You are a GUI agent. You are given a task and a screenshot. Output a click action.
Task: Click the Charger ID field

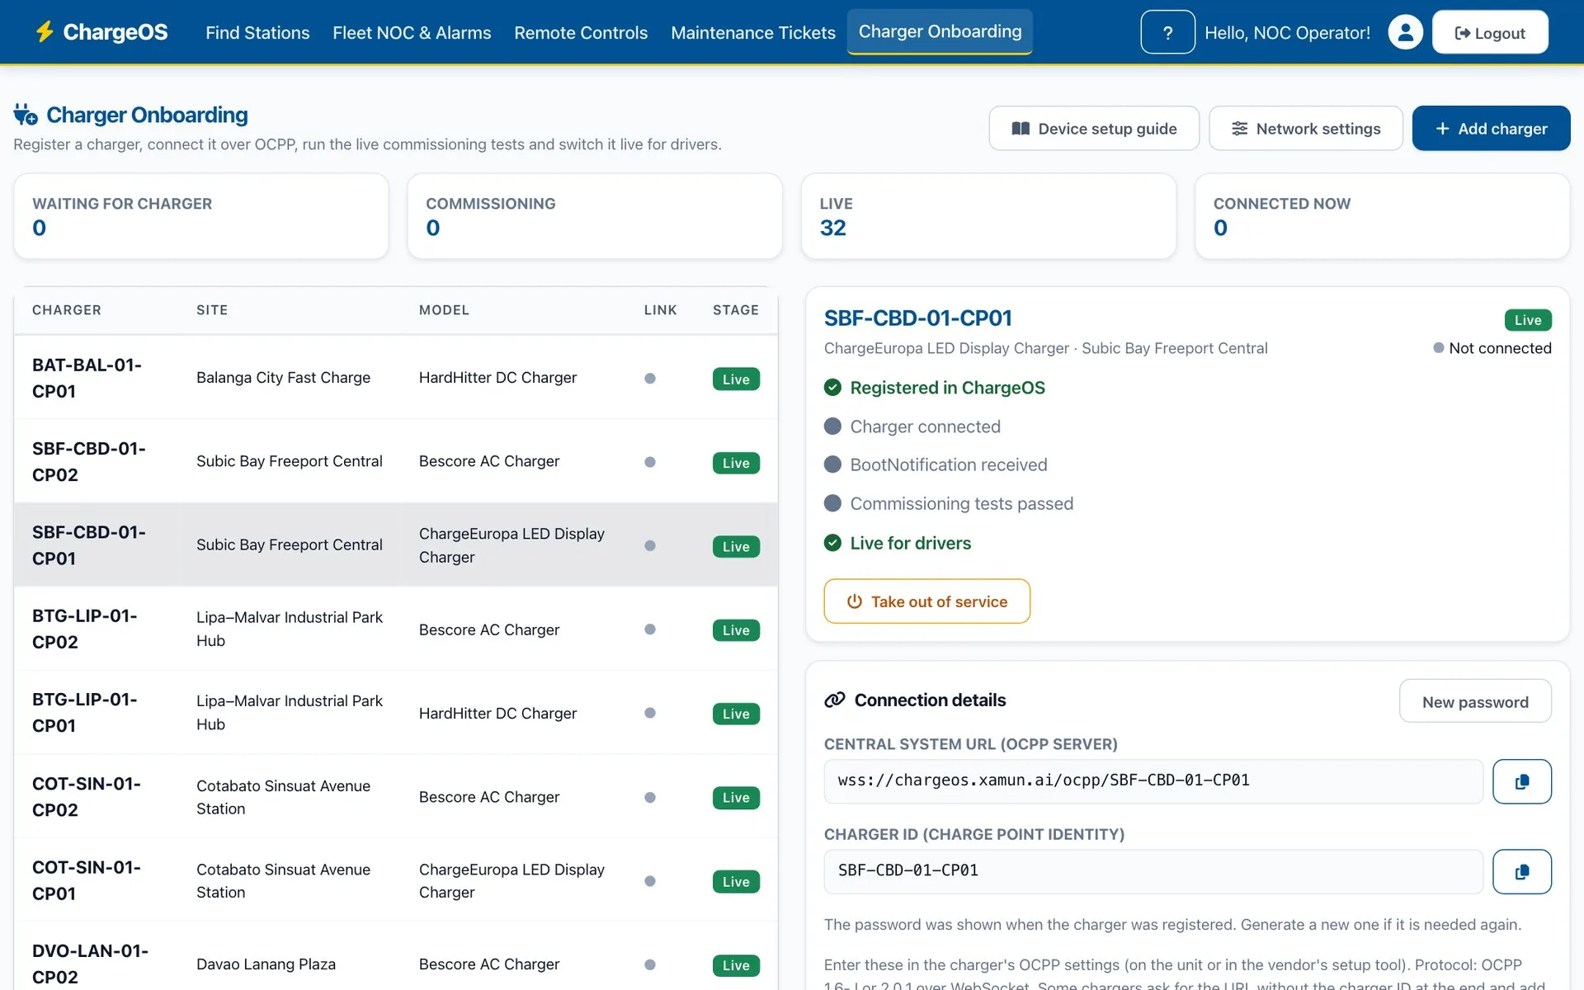(1153, 871)
